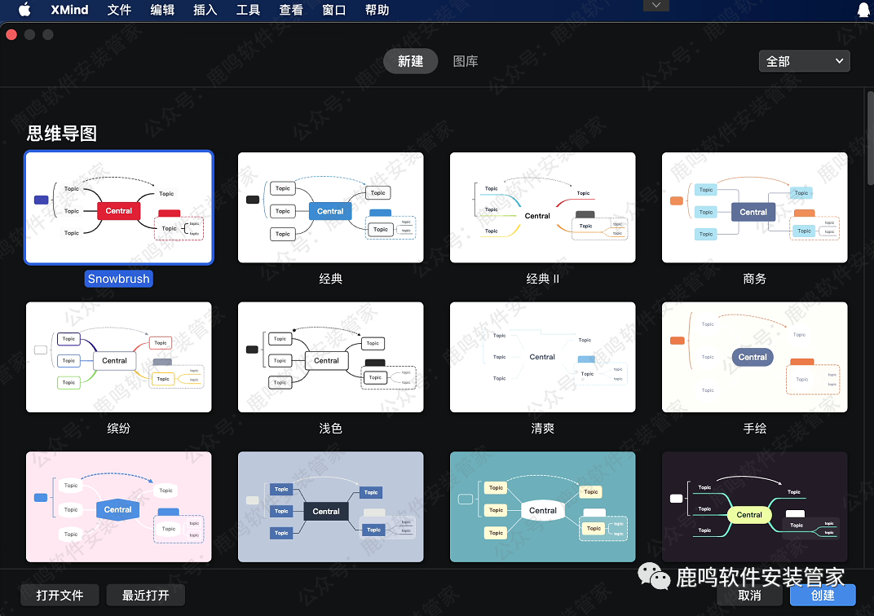The height and width of the screenshot is (616, 874).
Task: Click the QQ penguin icon in menu bar
Action: (863, 10)
